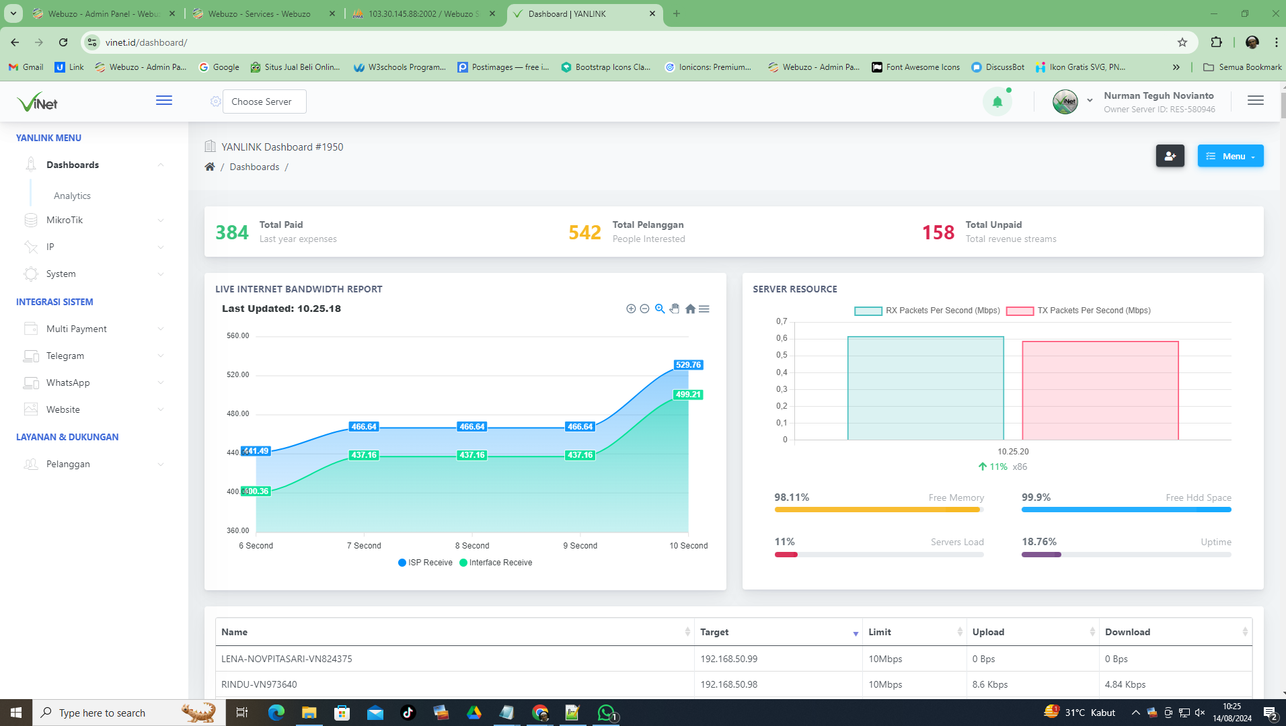Click the Dashboards breadcrumb link
The width and height of the screenshot is (1286, 726).
coord(254,167)
